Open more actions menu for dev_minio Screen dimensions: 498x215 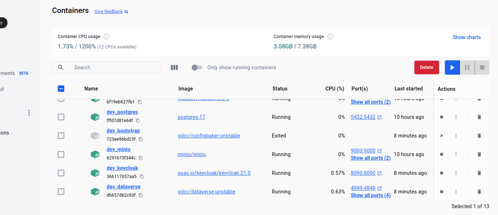[456, 154]
